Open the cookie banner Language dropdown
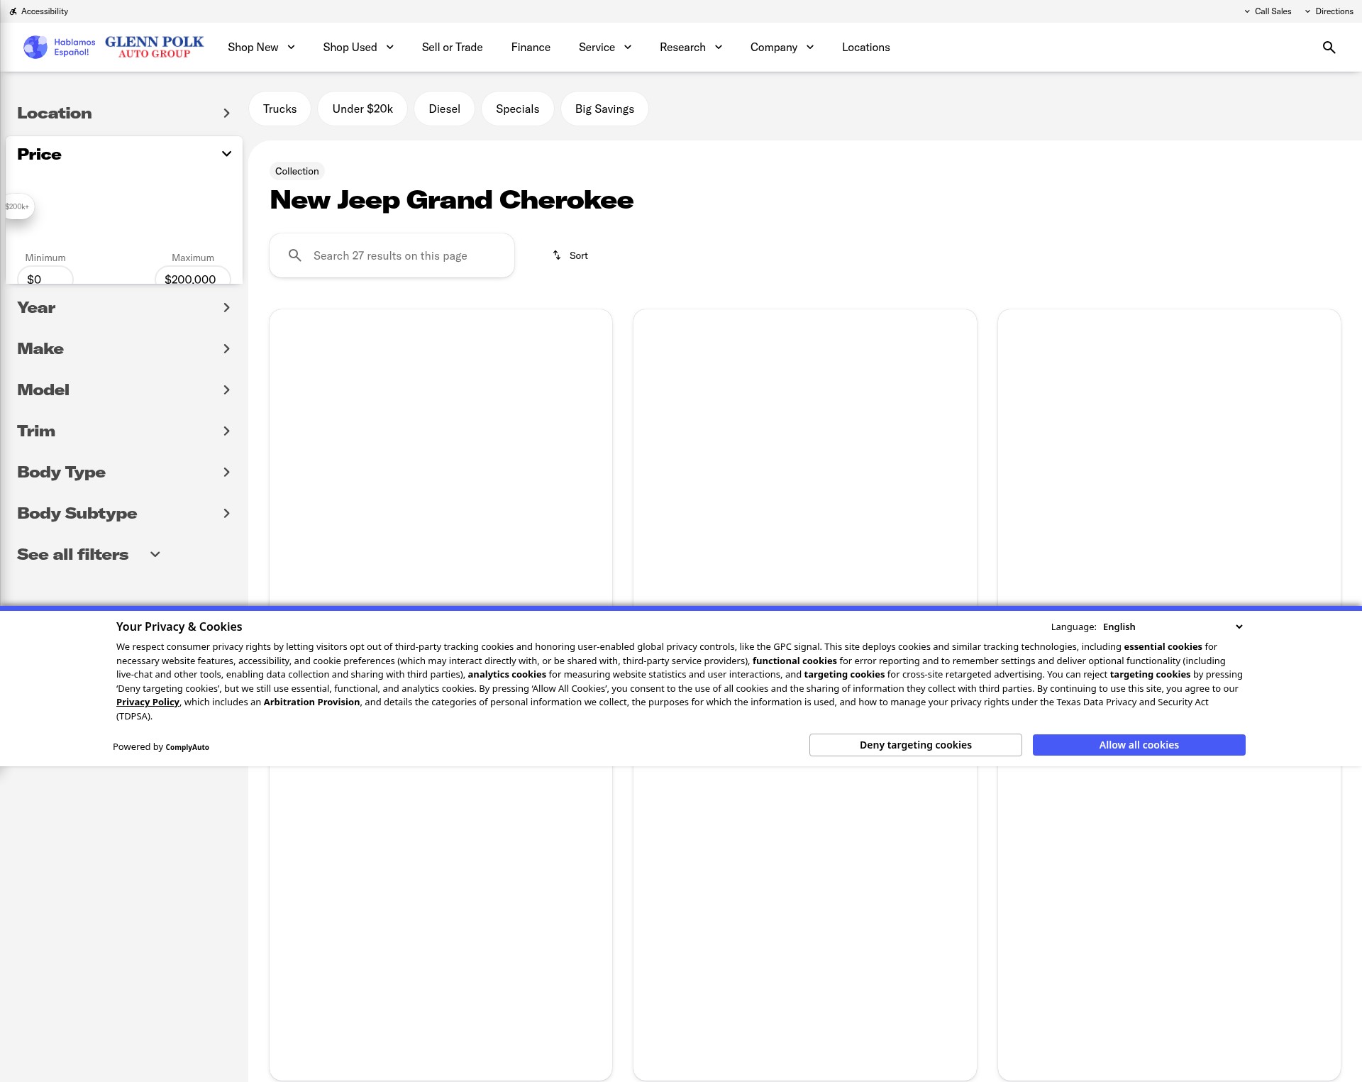Viewport: 1362px width, 1082px height. click(x=1172, y=627)
